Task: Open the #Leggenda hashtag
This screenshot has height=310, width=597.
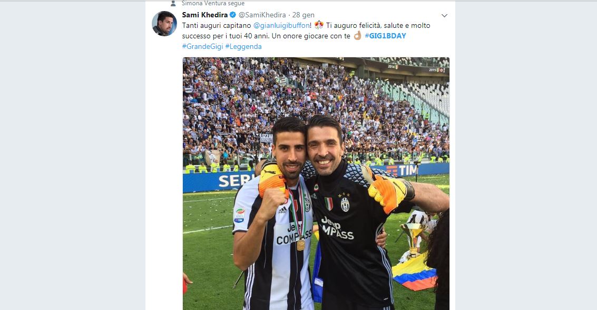Action: click(243, 46)
